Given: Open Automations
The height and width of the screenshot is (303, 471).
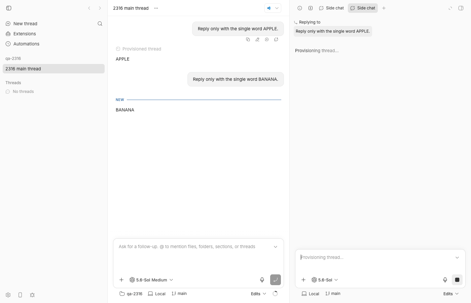Looking at the screenshot, I should 23,44.
